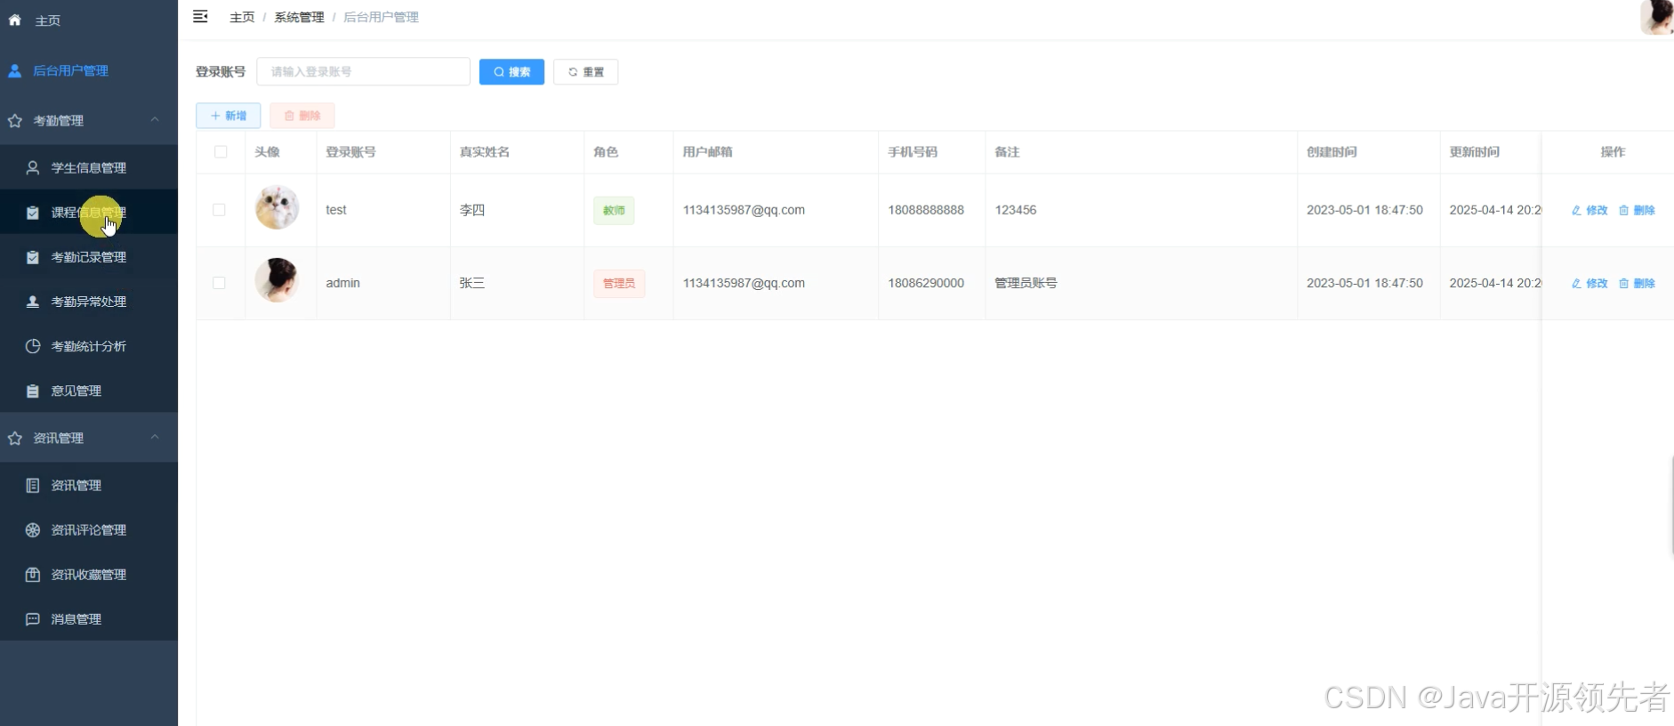Click the list icon beside 资讯管理 submenu item
The image size is (1674, 726).
tap(33, 485)
